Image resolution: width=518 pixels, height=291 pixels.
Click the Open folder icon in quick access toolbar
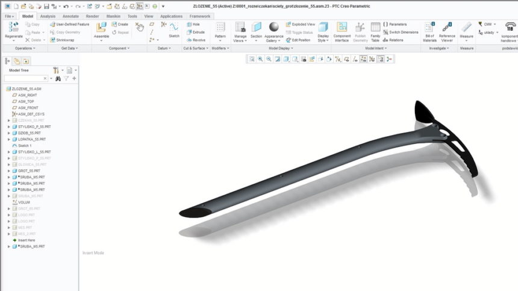tap(23, 6)
